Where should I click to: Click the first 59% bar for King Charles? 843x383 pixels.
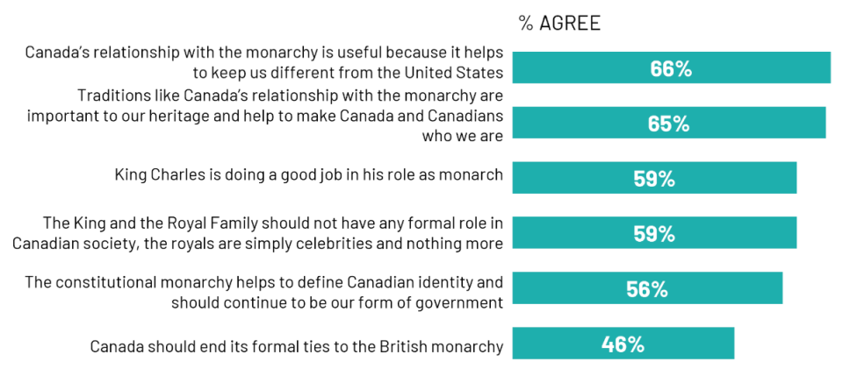tap(654, 178)
